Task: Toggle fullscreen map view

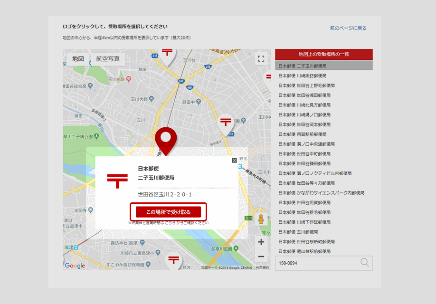Action: (260, 59)
